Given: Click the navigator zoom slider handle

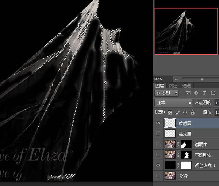Looking at the screenshot, I should coord(202,79).
